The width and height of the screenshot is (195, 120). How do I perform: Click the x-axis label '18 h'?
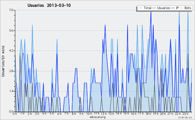(148, 114)
